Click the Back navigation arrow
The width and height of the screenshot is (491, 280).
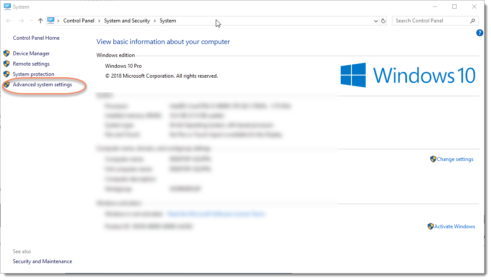pos(9,21)
